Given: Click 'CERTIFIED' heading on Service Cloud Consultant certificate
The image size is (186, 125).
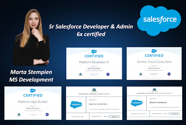Looking at the screenshot, I should coord(154,56).
